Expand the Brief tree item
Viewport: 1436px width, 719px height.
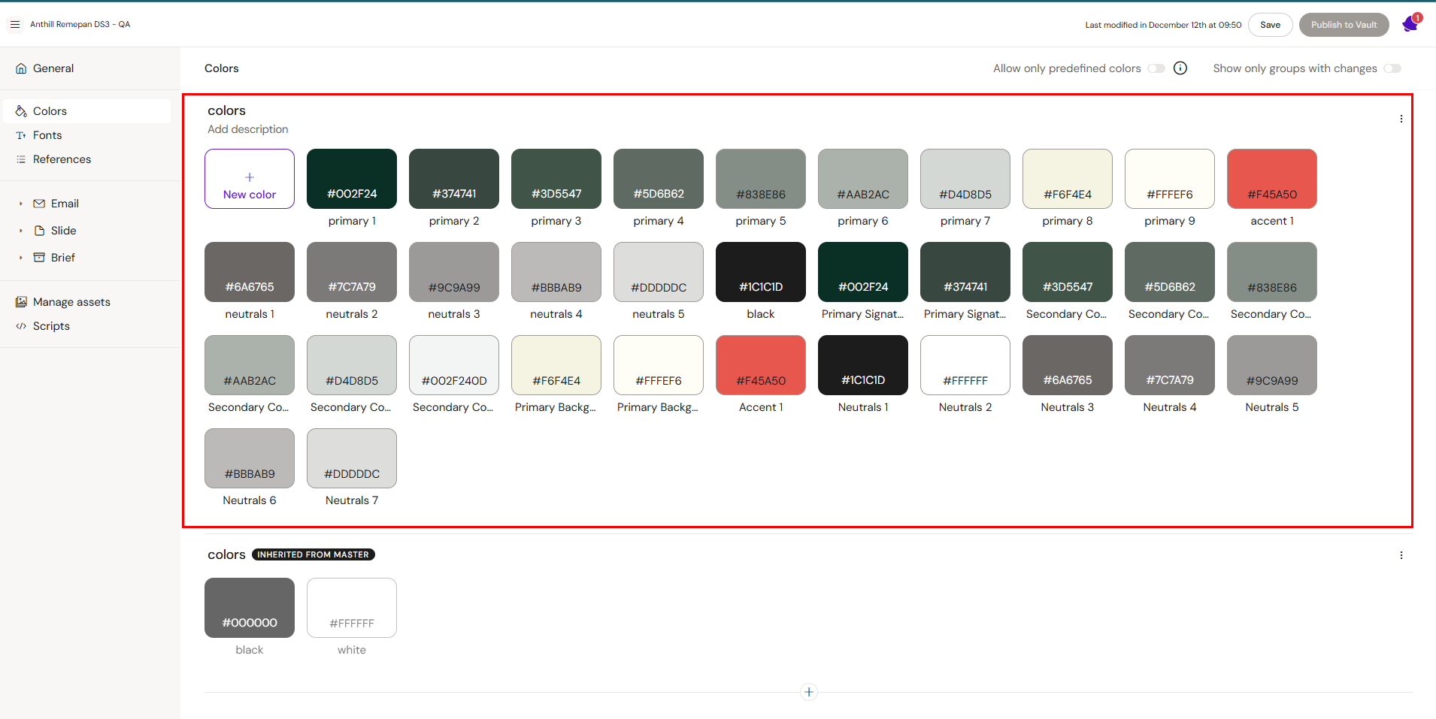pyautogui.click(x=21, y=258)
